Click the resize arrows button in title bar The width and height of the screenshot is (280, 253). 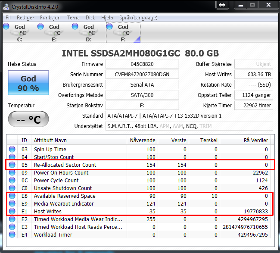222,5
